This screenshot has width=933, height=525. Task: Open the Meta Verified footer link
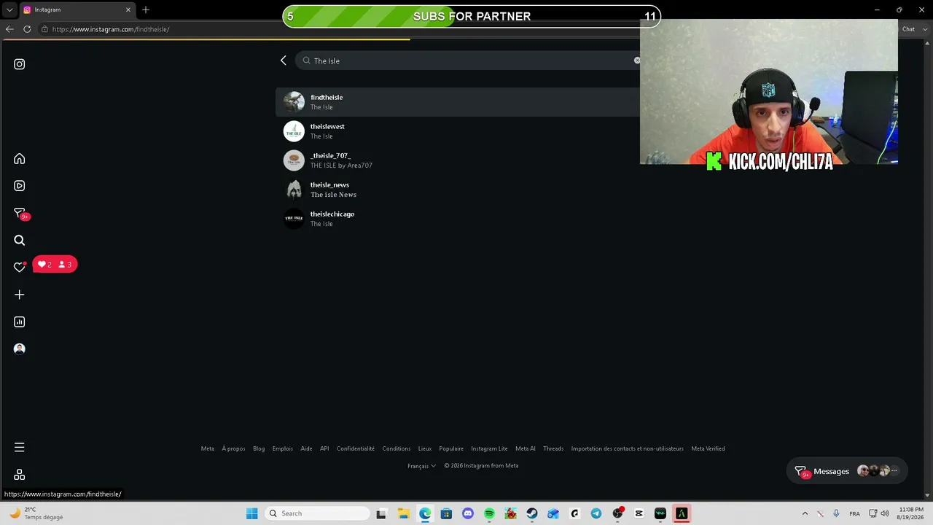(708, 449)
